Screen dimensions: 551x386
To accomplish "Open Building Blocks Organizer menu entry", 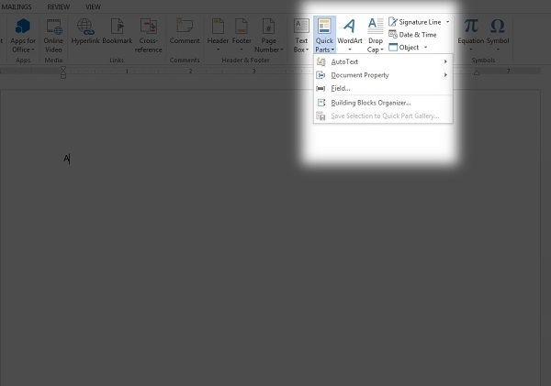I will (x=370, y=103).
